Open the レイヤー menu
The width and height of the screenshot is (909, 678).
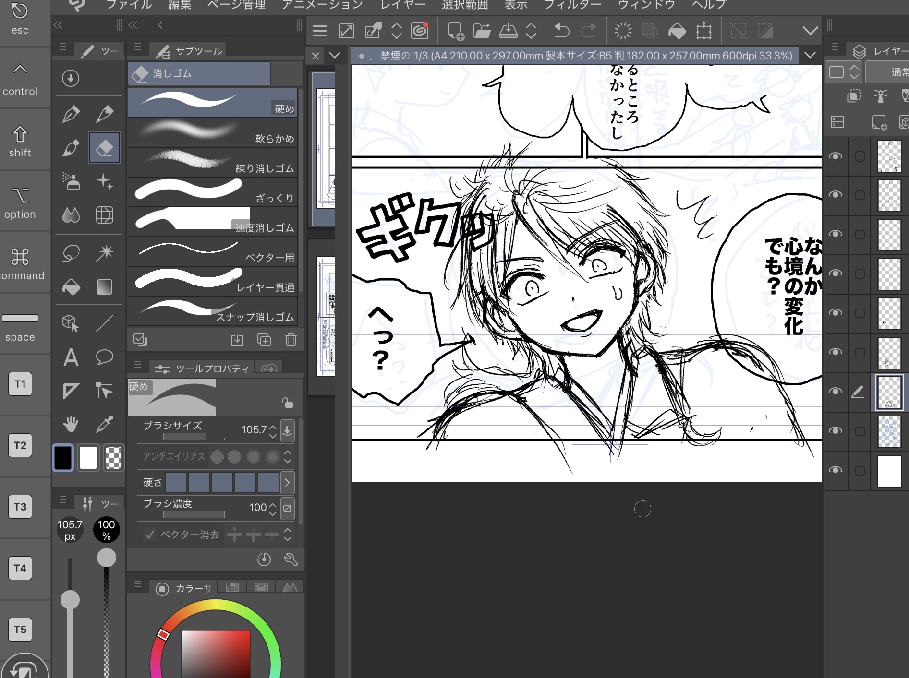(x=403, y=5)
